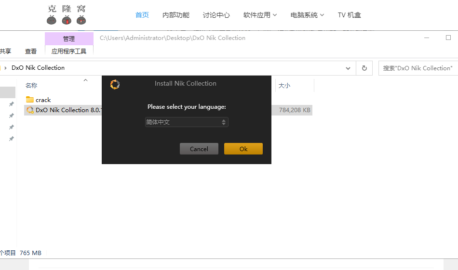Click the crack folder icon
458x270 pixels.
[x=30, y=100]
